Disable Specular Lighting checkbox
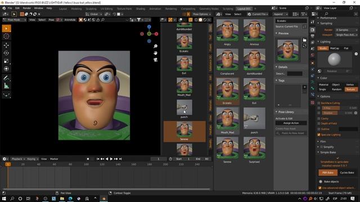This screenshot has height=202, width=360. (319, 135)
